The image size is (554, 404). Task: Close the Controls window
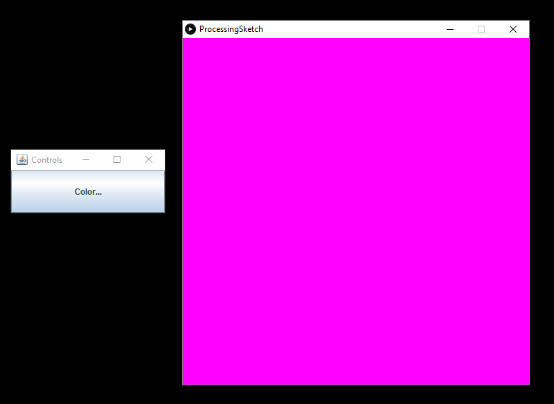149,159
